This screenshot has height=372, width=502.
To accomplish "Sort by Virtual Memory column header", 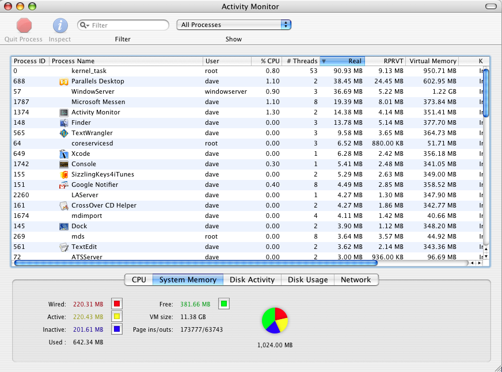I will pyautogui.click(x=432, y=61).
